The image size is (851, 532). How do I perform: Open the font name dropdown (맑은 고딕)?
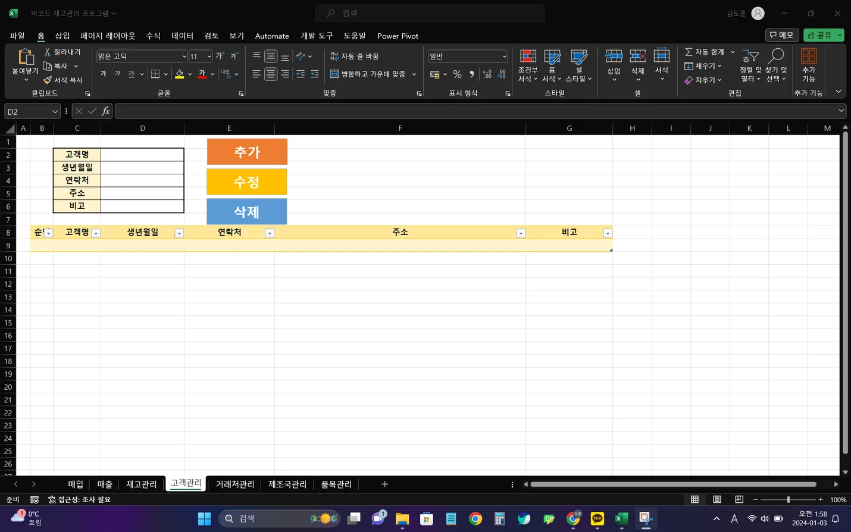tap(184, 57)
